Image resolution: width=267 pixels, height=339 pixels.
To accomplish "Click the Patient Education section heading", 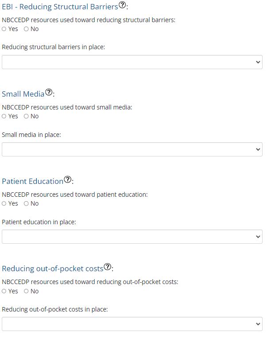I will point(33,181).
